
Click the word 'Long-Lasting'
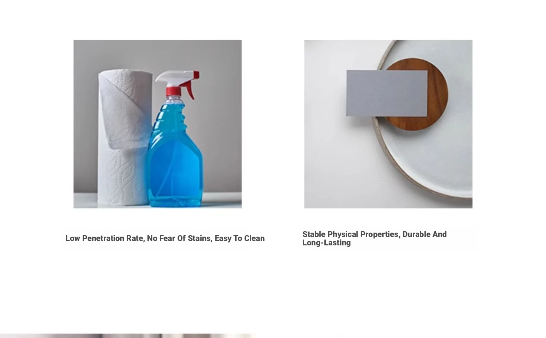[x=327, y=243]
